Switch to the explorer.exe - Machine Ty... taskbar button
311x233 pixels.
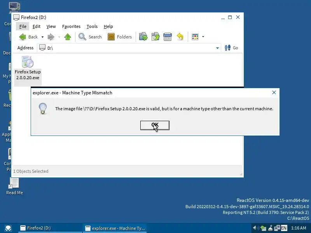click(115, 228)
